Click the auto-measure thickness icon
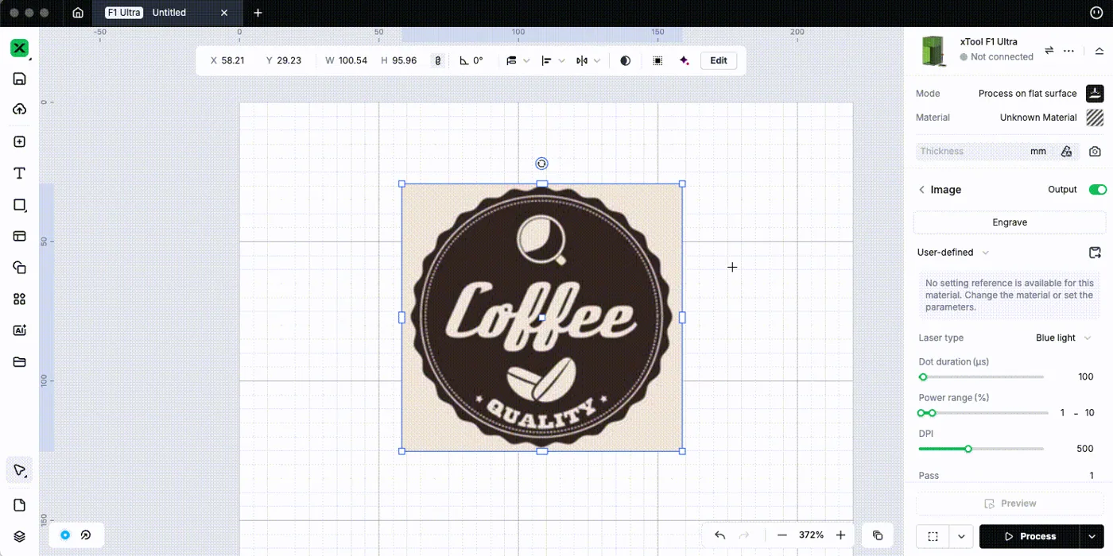 tap(1066, 151)
